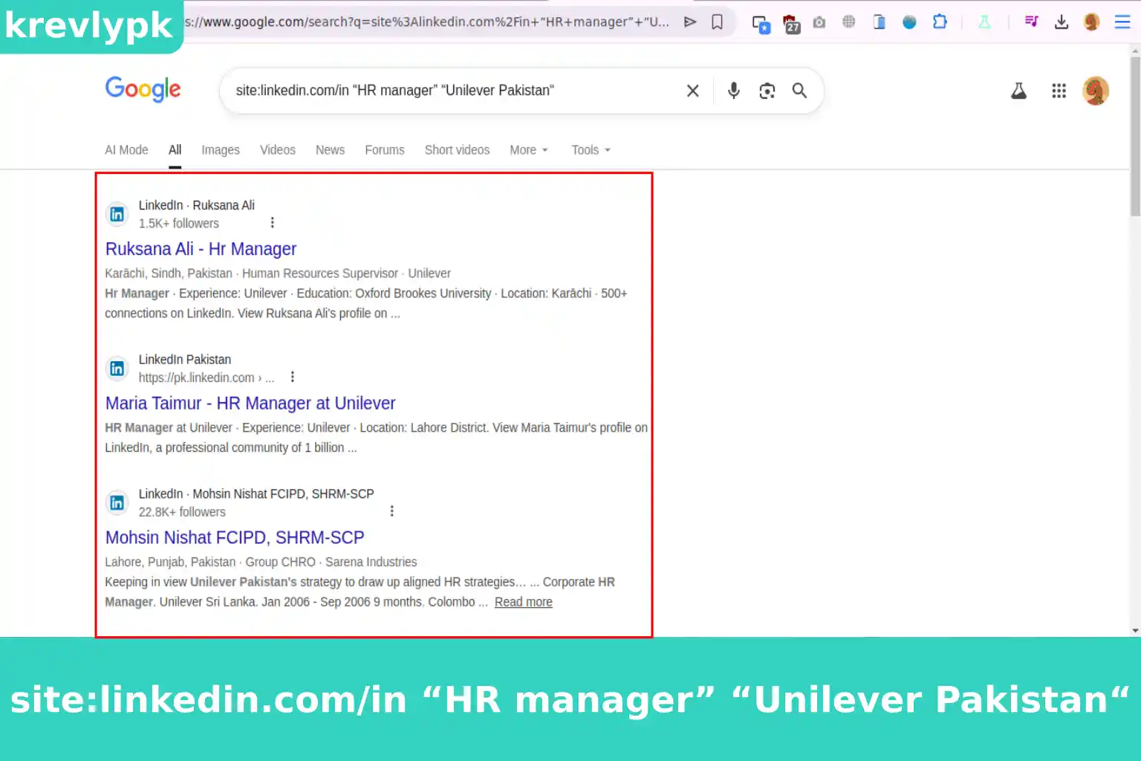Bookmark this page in address bar
This screenshot has width=1141, height=761.
tap(717, 22)
